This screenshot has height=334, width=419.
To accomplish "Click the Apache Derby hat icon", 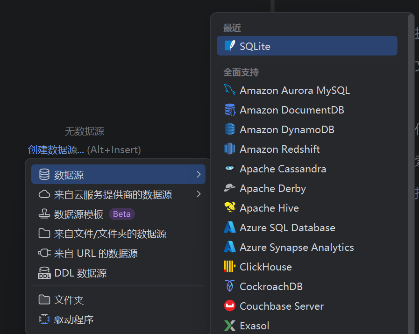I will click(230, 188).
